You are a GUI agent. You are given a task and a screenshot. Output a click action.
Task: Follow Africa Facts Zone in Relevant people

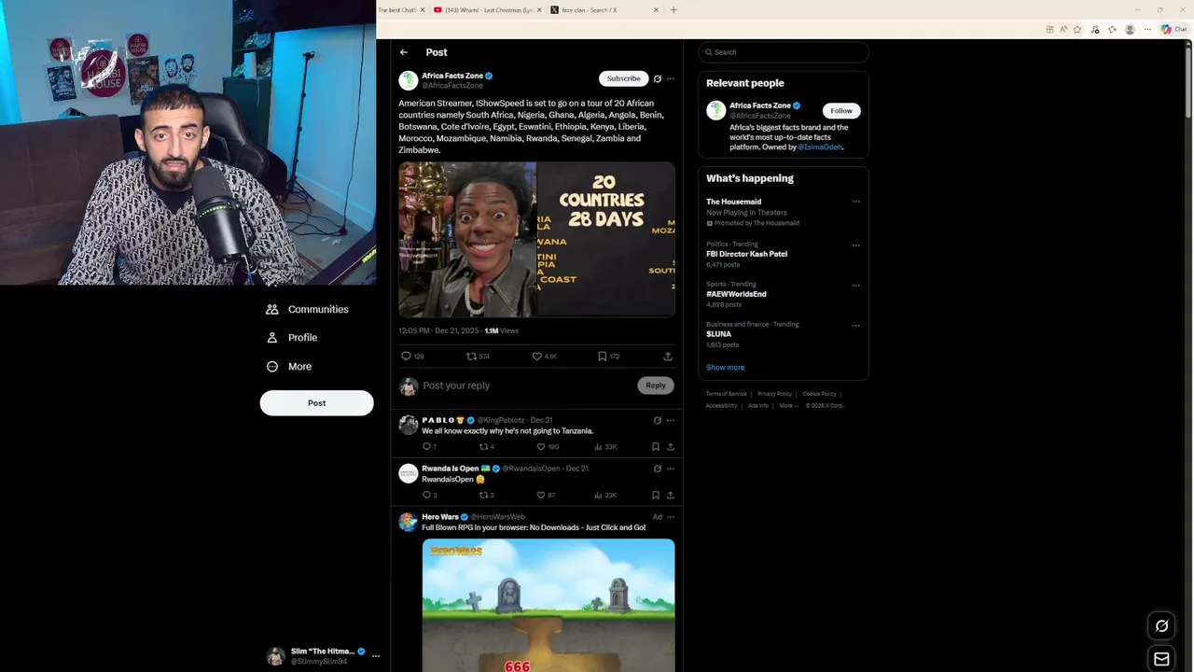click(x=841, y=111)
